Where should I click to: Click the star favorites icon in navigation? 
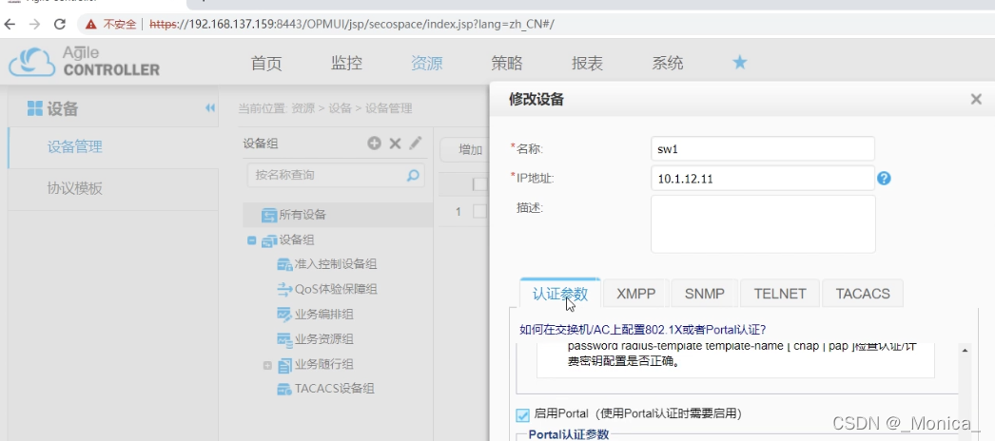740,62
